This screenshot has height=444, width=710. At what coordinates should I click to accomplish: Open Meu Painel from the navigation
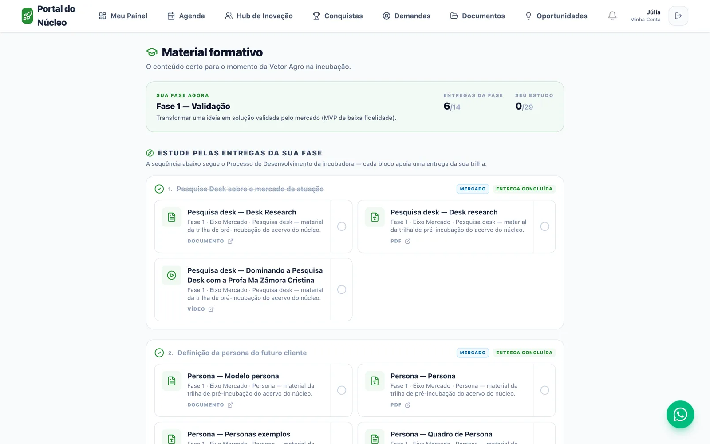coord(123,16)
